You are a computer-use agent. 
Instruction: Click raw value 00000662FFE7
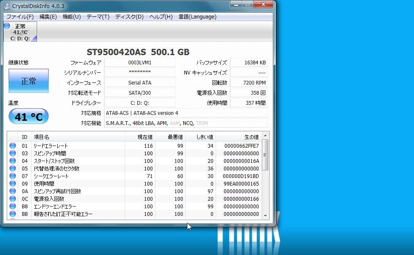242,146
